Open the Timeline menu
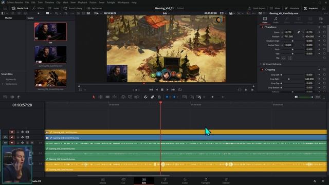The width and height of the screenshot is (329, 185). tap(49, 3)
